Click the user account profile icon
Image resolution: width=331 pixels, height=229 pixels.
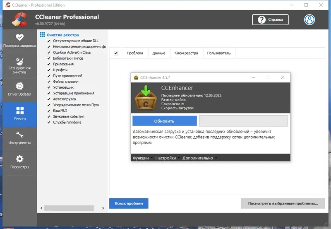click(x=309, y=19)
